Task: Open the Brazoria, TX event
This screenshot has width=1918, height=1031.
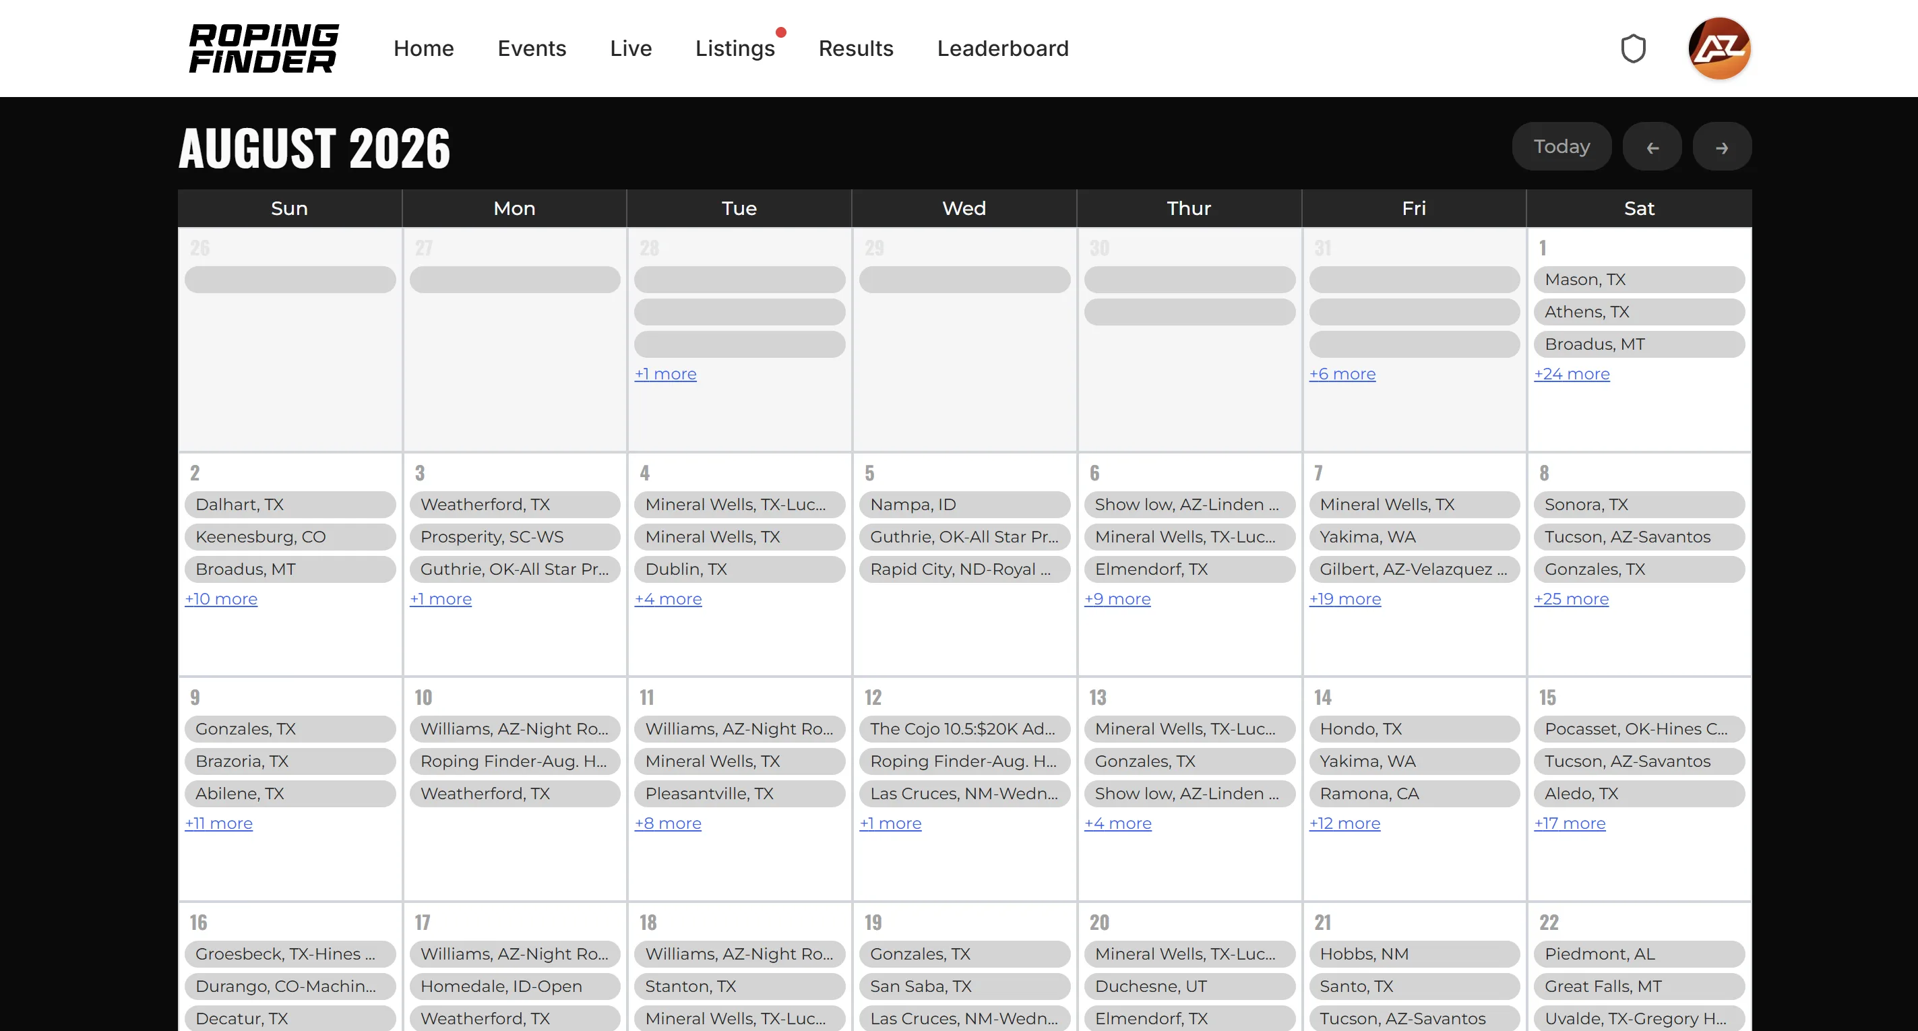Action: click(290, 761)
